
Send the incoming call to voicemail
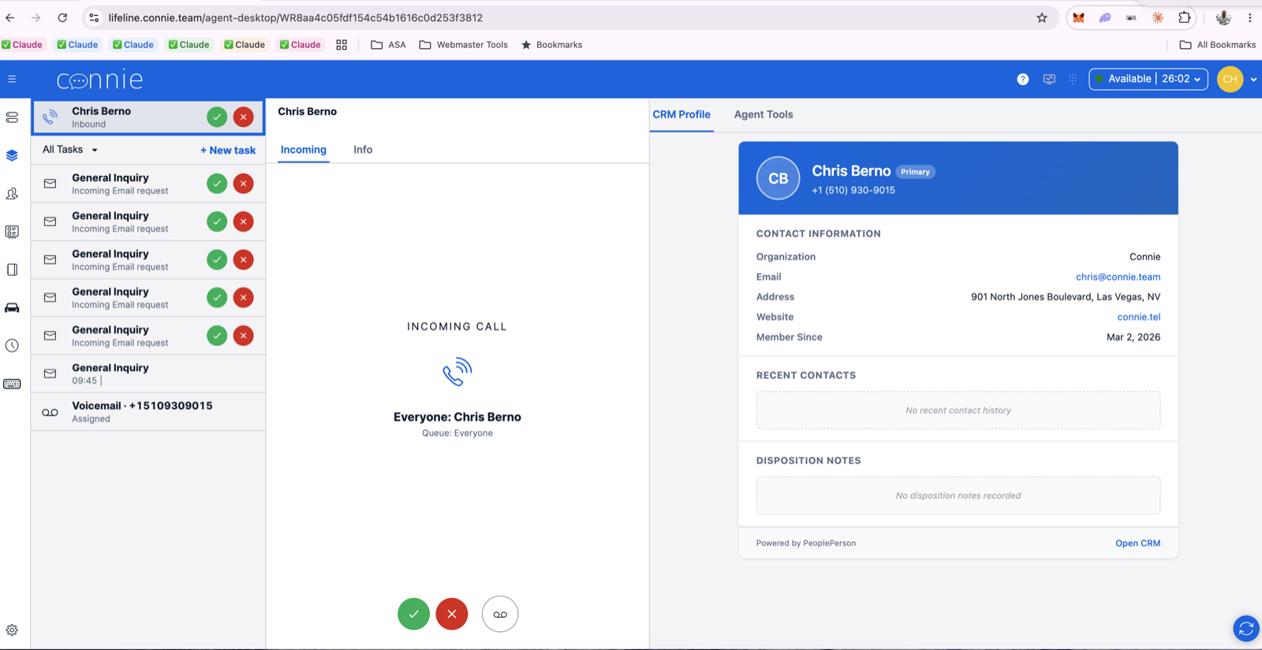[500, 614]
